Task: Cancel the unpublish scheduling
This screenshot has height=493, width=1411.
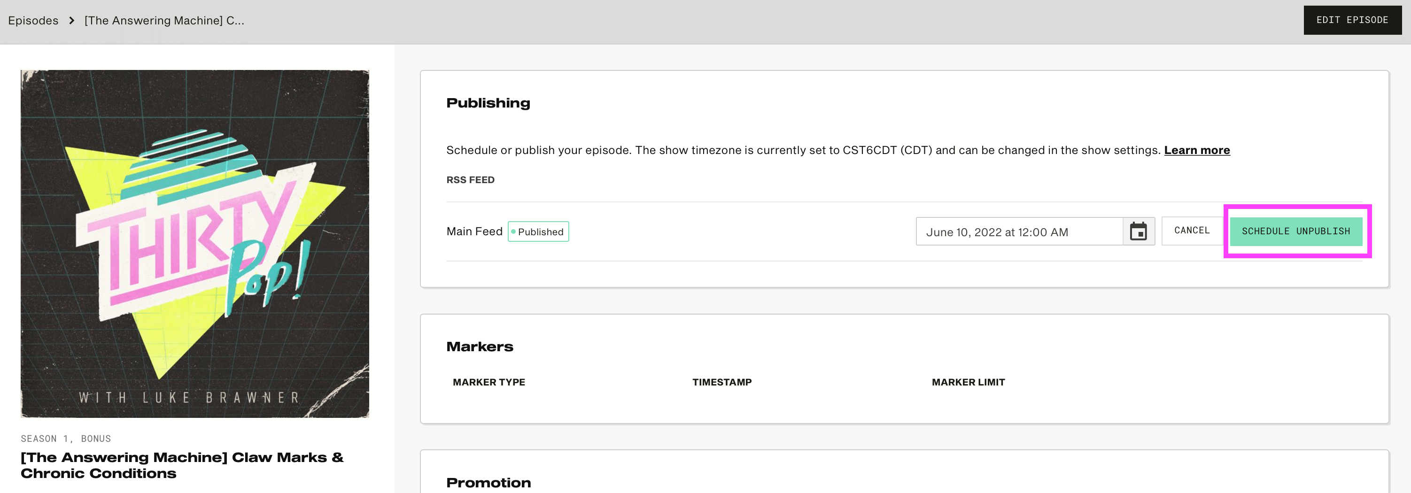Action: [1192, 231]
